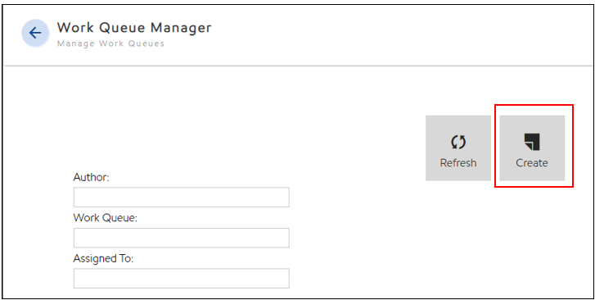Click the red highlight border around Create
The image size is (595, 300).
click(x=534, y=105)
